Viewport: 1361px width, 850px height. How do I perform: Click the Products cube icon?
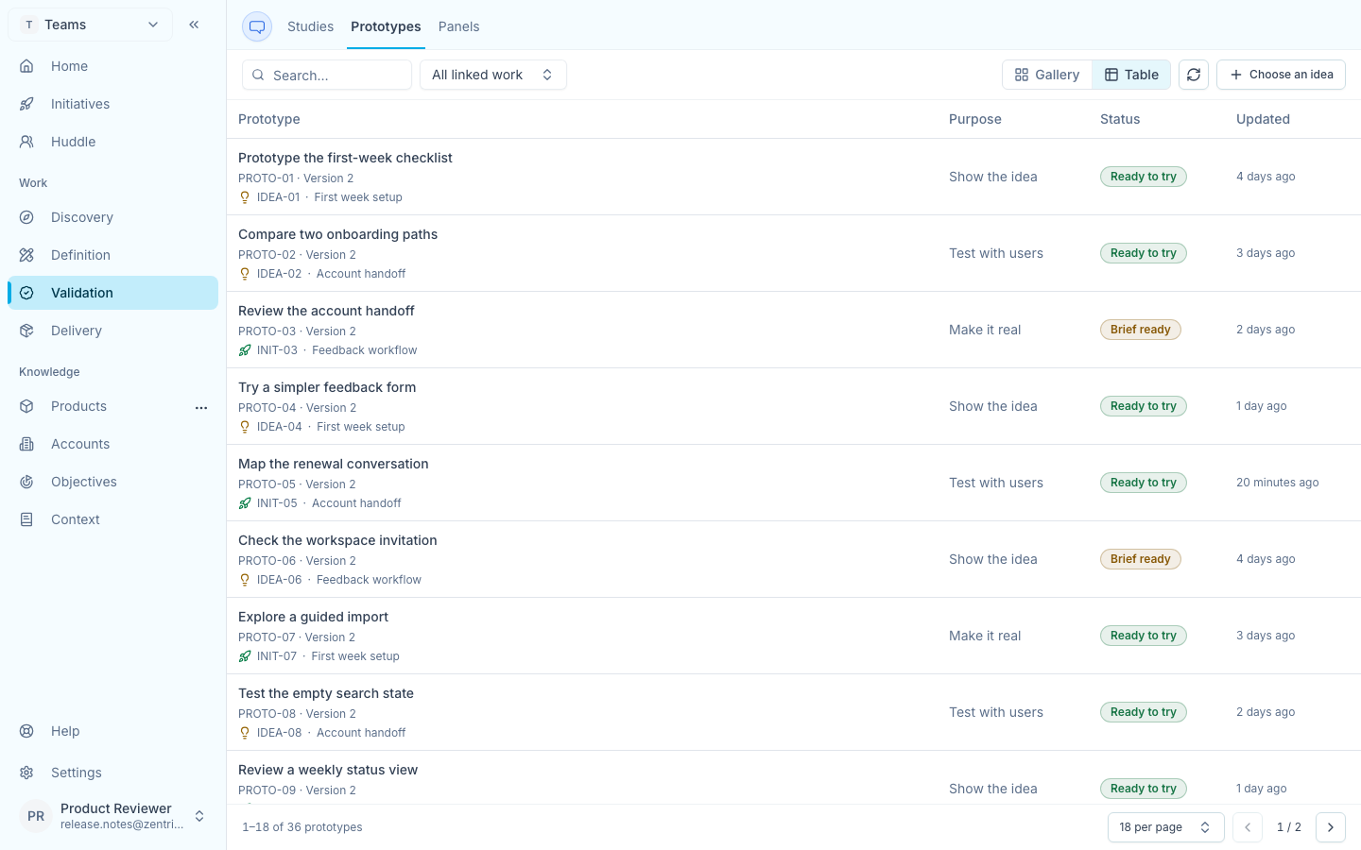[26, 406]
